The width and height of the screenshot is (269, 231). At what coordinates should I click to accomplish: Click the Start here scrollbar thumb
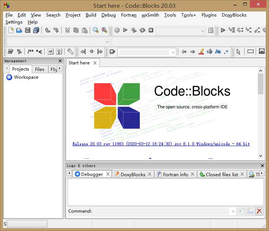pos(261,84)
